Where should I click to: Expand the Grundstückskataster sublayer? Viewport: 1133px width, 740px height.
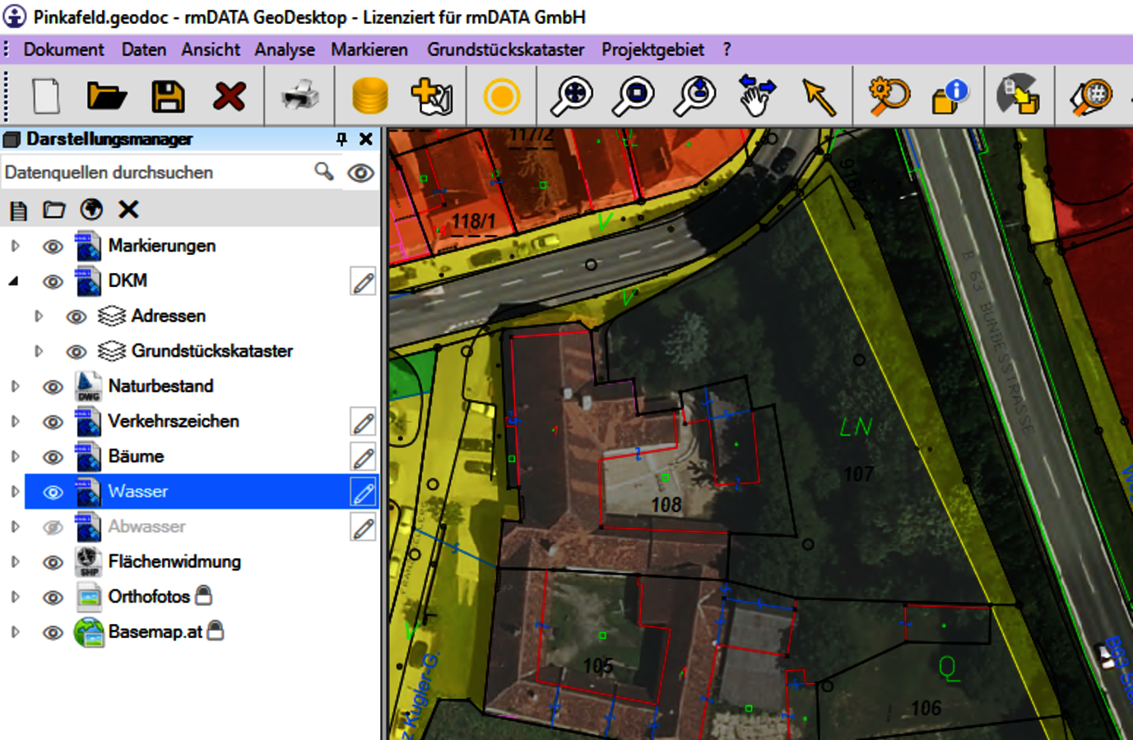point(38,351)
